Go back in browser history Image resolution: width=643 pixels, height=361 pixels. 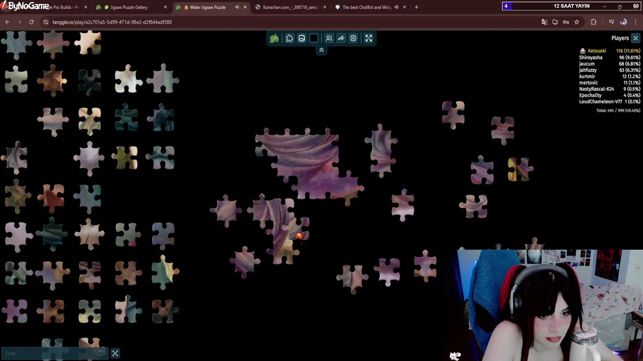coord(7,22)
